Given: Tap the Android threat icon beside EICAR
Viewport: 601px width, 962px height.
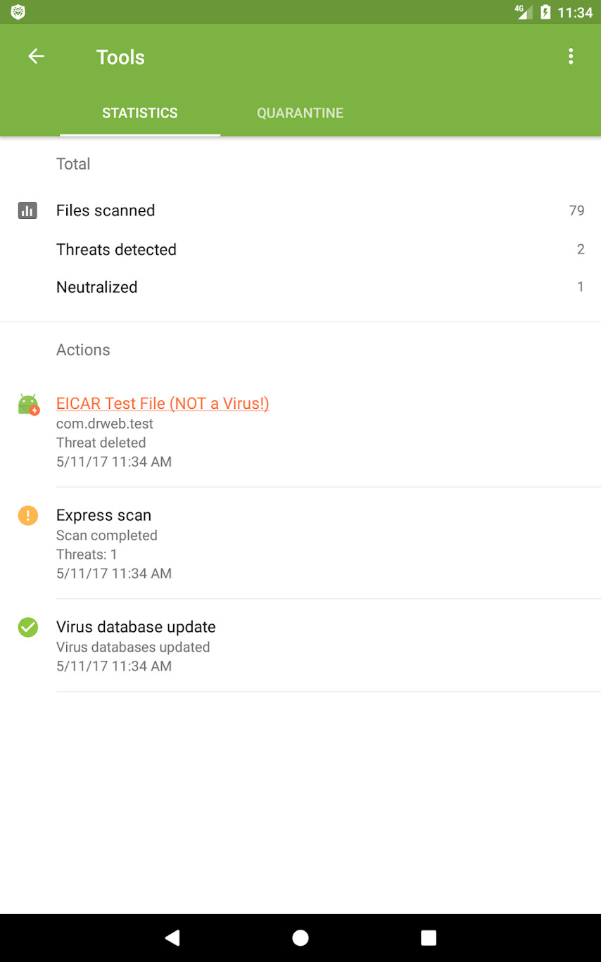Looking at the screenshot, I should click(28, 405).
